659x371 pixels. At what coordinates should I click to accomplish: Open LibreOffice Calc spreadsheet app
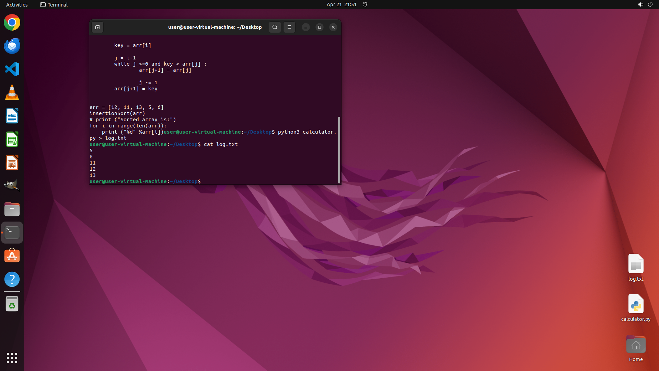[12, 139]
